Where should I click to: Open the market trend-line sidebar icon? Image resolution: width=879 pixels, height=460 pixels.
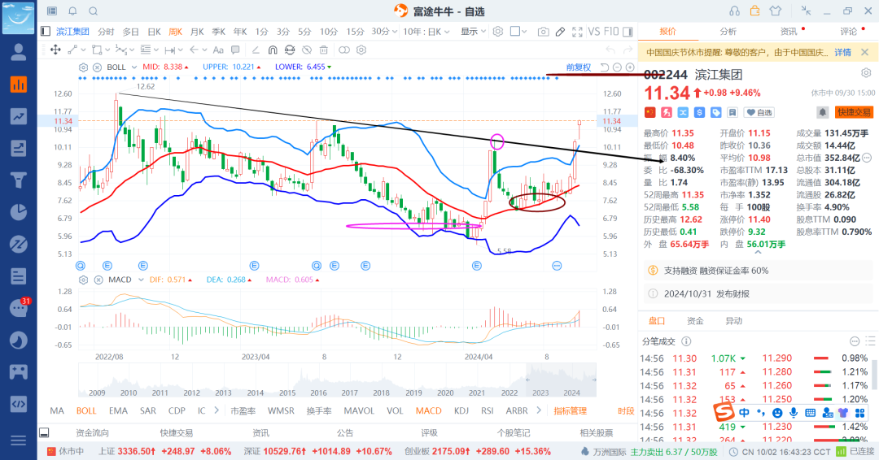click(19, 116)
